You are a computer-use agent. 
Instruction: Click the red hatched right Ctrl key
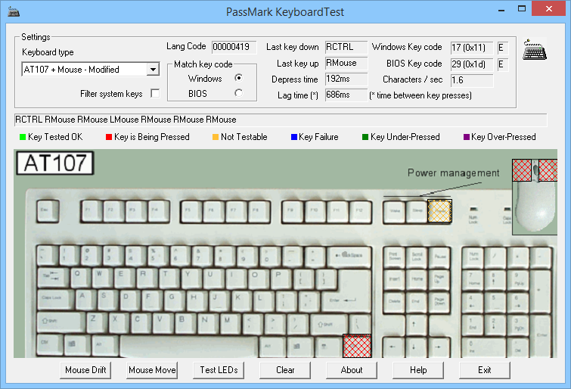point(357,346)
